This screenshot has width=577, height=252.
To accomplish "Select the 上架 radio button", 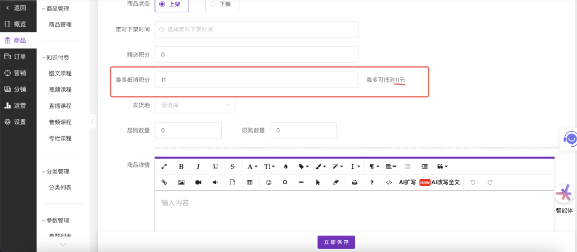I will [162, 4].
